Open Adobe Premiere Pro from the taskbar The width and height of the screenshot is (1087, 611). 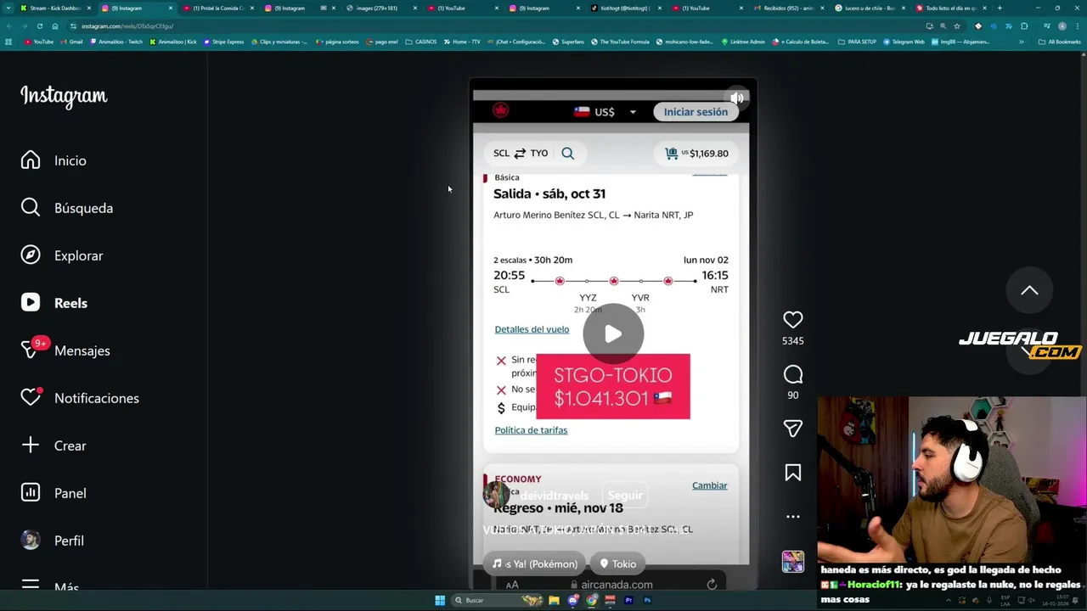tap(628, 600)
